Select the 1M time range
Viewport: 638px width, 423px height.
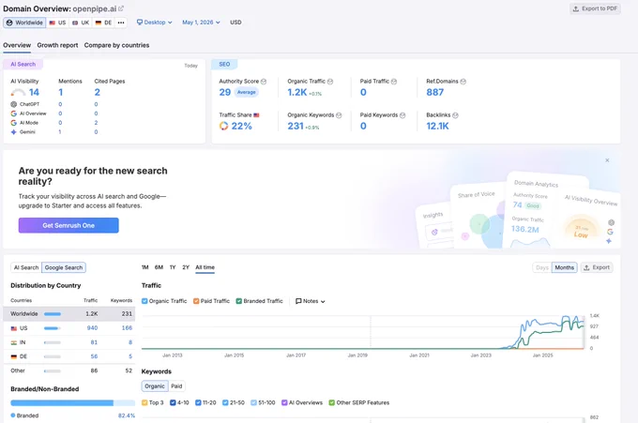[144, 267]
